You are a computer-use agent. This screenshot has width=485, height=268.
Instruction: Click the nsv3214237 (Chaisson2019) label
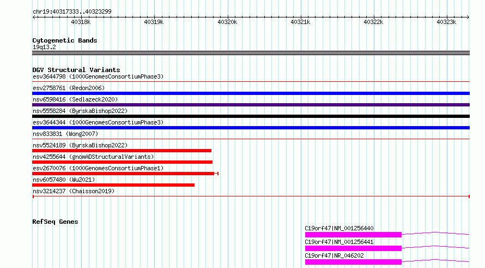(74, 191)
